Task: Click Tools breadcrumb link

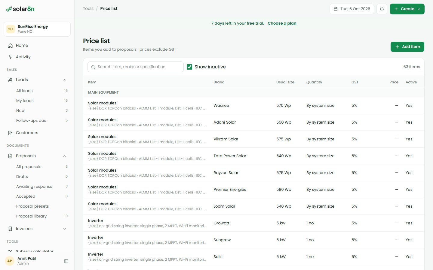Action: pyautogui.click(x=88, y=9)
